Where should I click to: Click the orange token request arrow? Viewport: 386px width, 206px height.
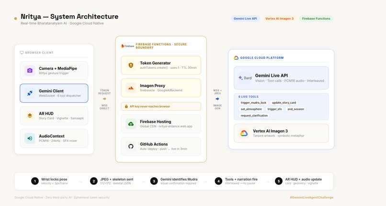(104, 99)
